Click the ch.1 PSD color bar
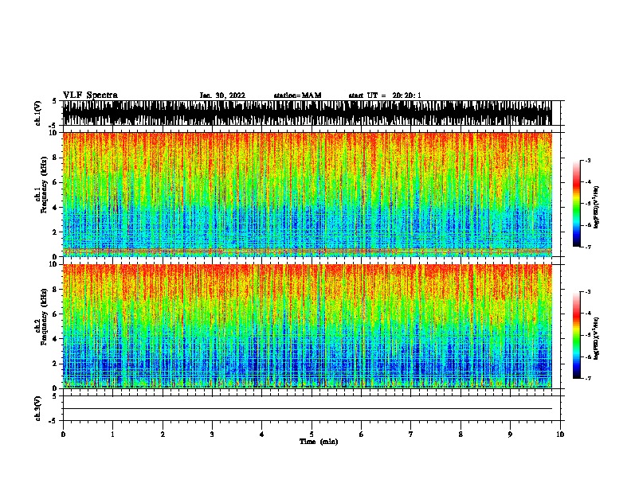 click(x=576, y=204)
